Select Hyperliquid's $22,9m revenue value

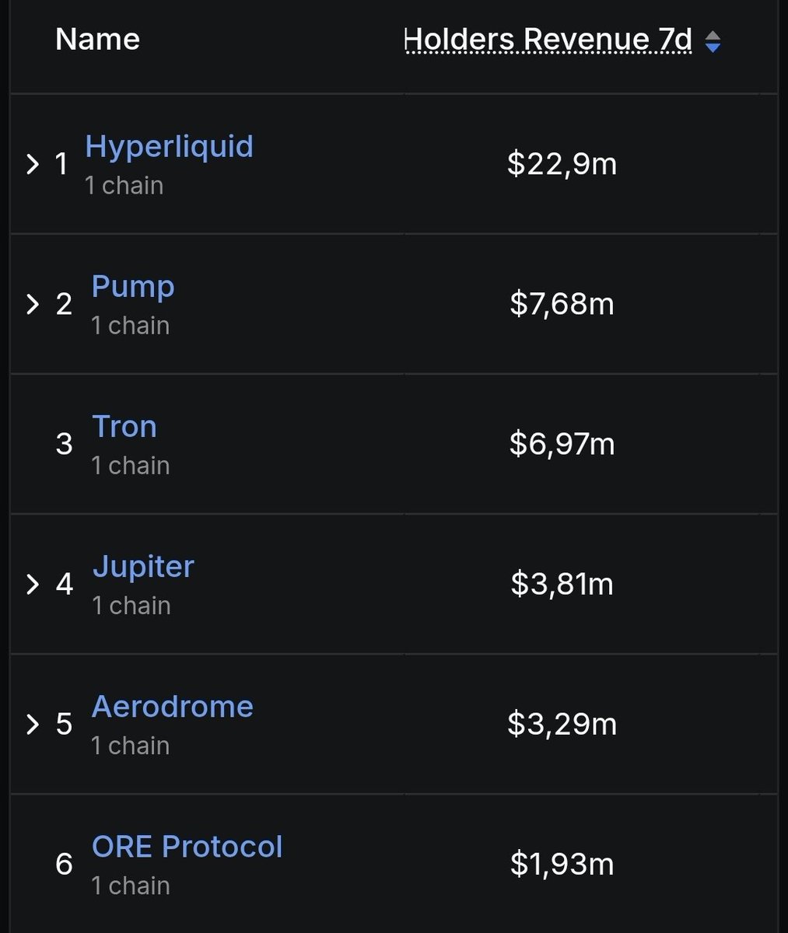click(562, 164)
